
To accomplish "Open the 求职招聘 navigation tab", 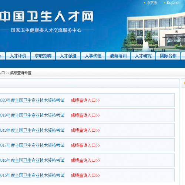I will 43,56.
